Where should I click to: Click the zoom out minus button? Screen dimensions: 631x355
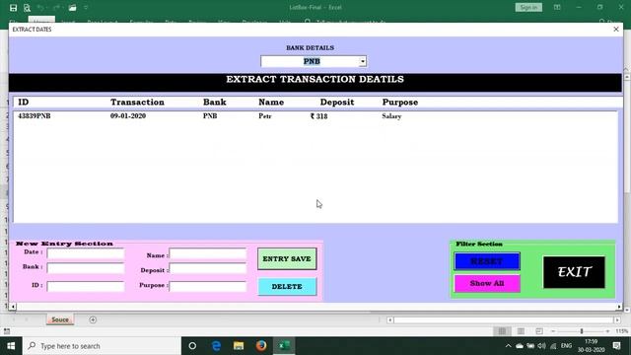point(553,331)
